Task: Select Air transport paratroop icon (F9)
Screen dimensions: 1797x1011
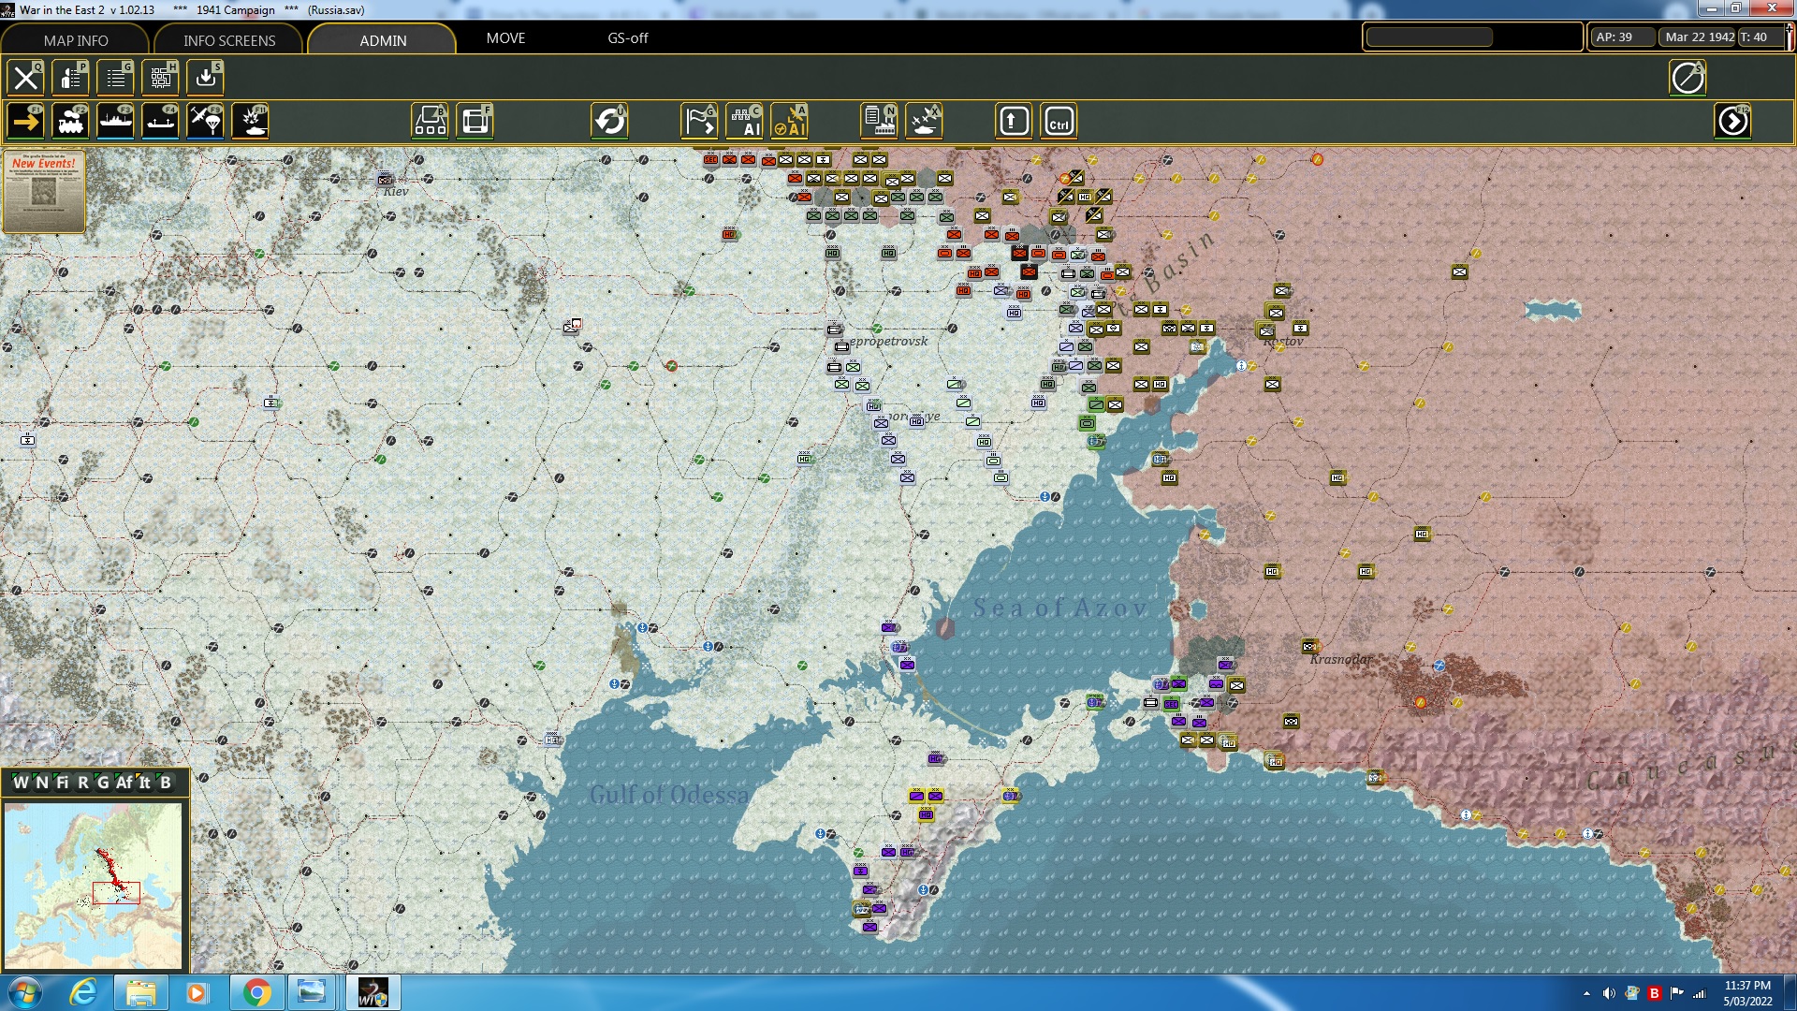Action: tap(206, 122)
